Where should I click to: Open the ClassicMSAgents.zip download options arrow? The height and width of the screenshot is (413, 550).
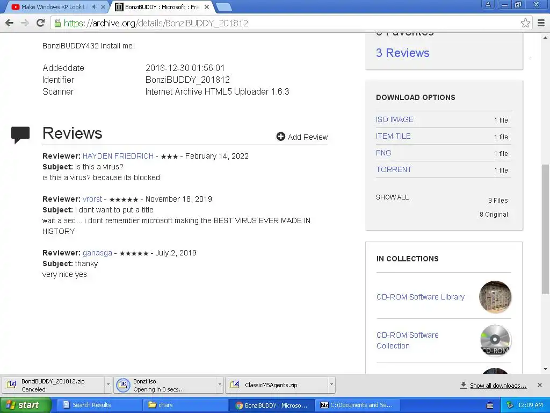tap(331, 384)
